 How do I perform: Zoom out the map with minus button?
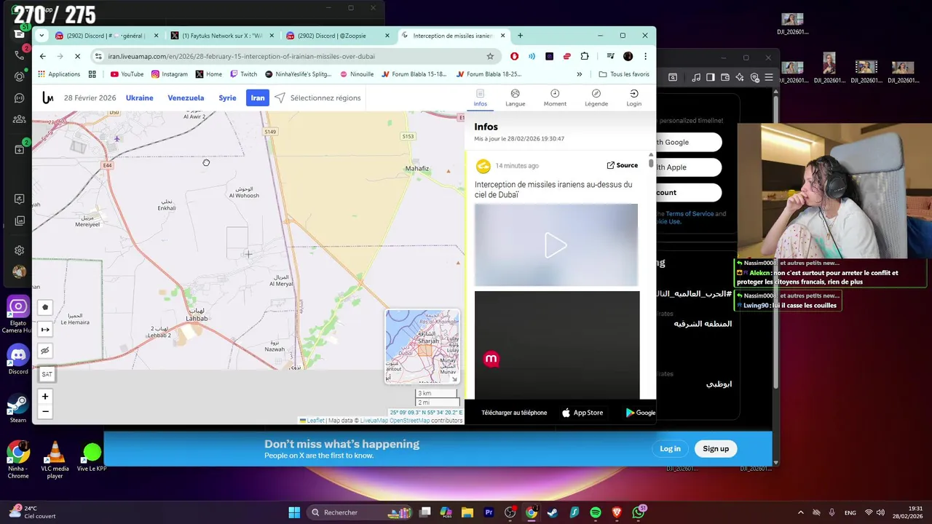point(45,412)
